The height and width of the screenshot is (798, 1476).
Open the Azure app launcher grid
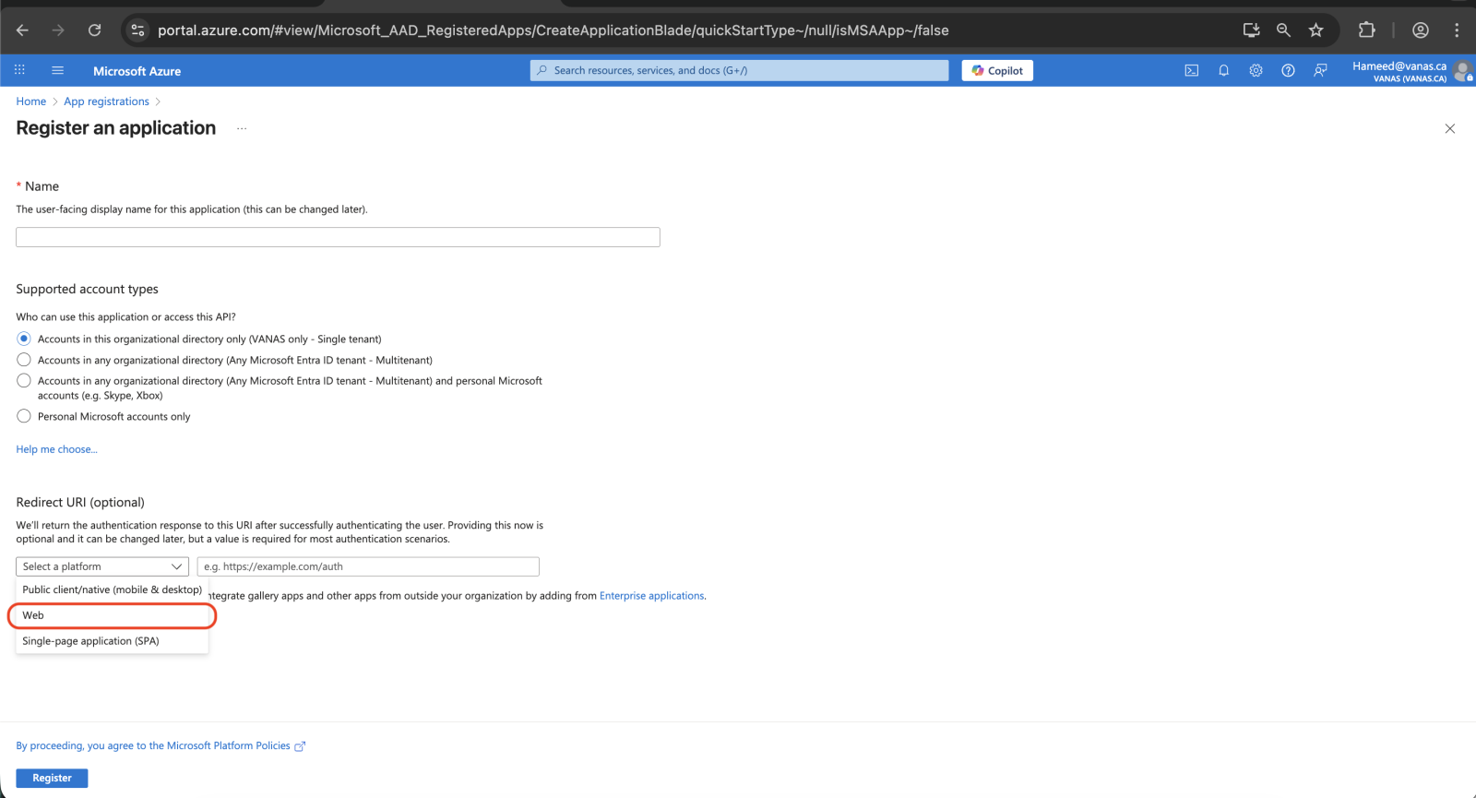click(19, 70)
